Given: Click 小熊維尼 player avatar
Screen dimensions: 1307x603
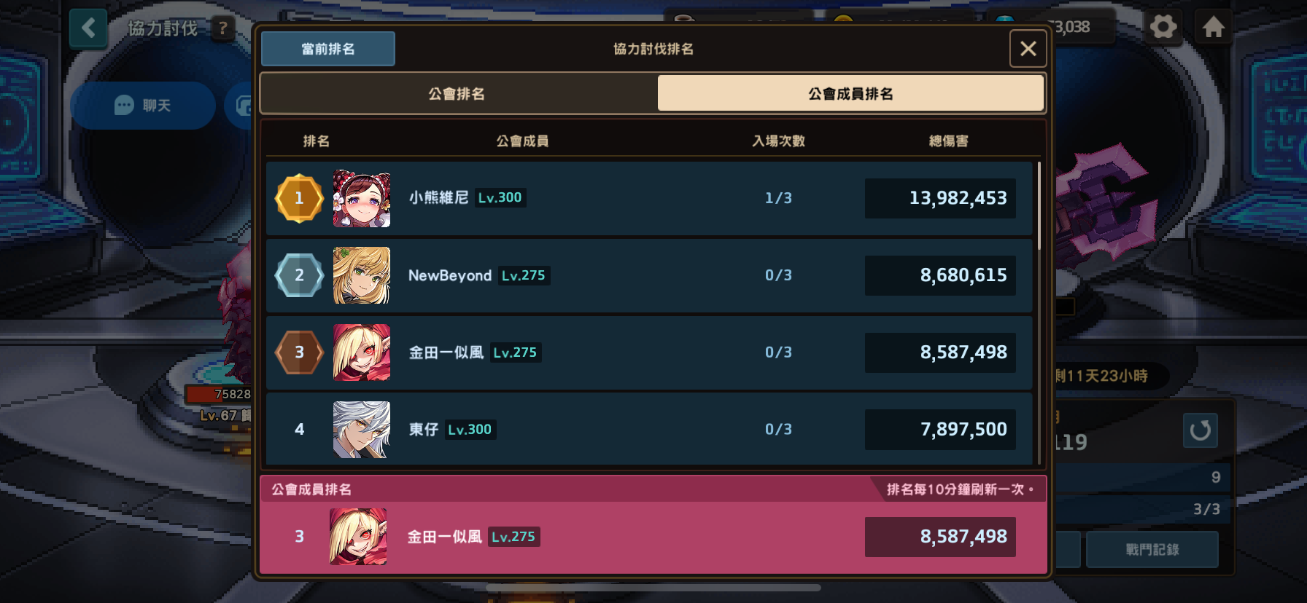Looking at the screenshot, I should (362, 199).
